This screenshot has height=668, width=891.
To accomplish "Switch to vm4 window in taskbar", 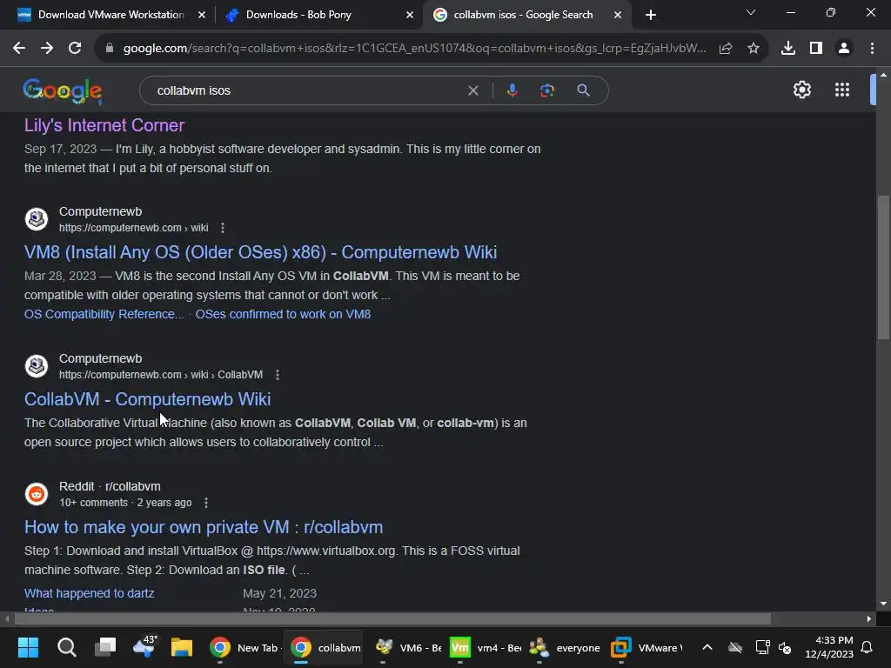I will (485, 647).
